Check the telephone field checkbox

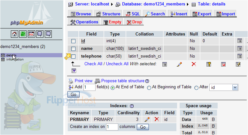73,56
